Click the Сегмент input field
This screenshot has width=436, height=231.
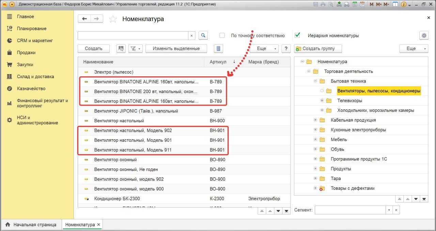click(351, 210)
